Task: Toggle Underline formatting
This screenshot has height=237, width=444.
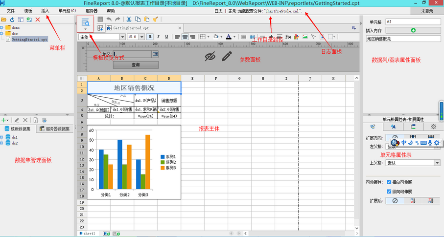Action: 166,37
